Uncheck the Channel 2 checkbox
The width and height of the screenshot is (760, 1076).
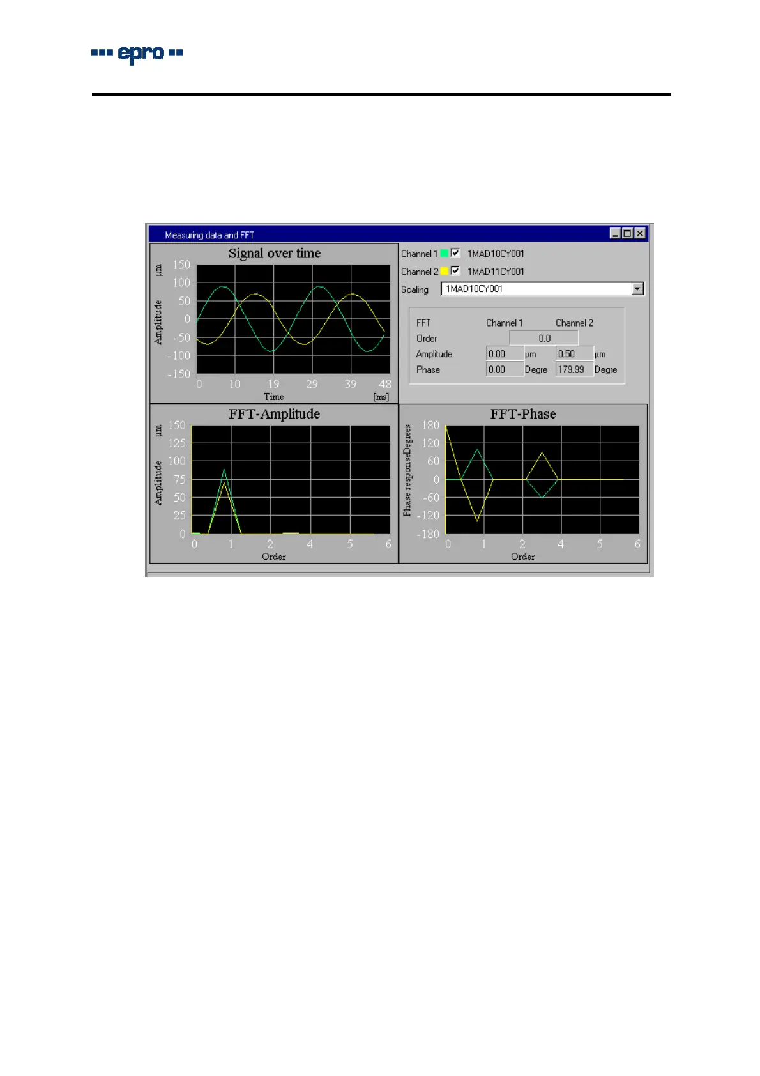point(455,271)
